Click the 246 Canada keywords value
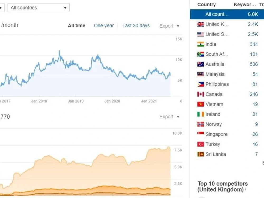The width and height of the screenshot is (264, 198). pos(254,94)
